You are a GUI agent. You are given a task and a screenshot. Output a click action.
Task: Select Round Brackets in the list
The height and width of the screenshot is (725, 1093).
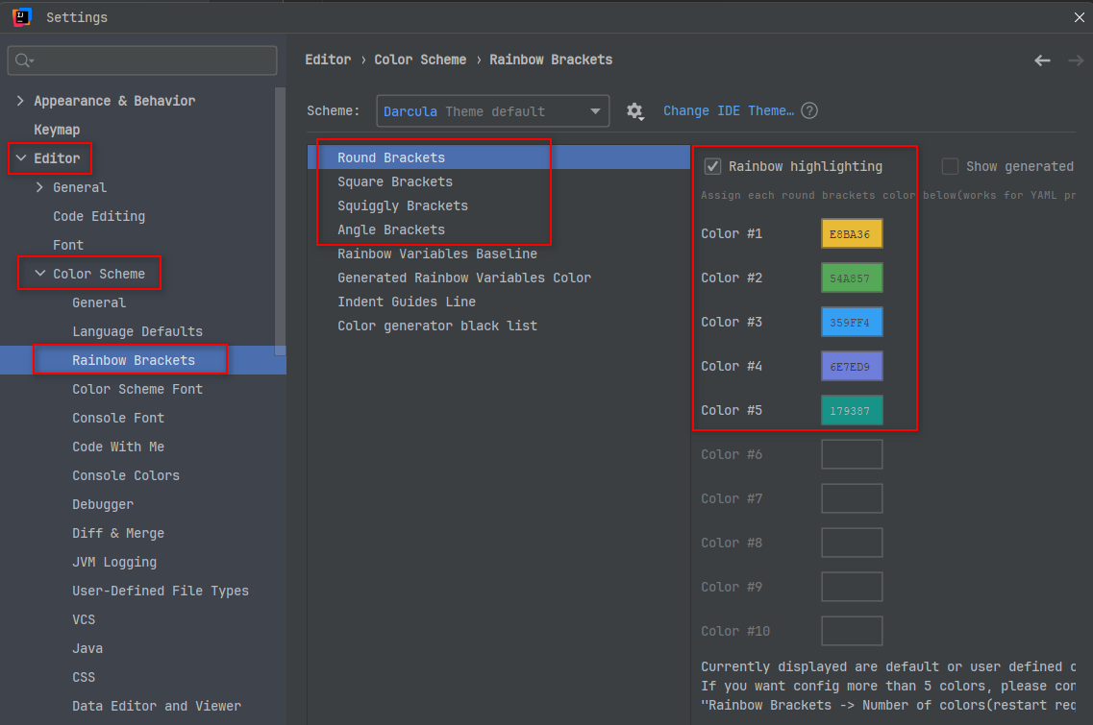498,157
